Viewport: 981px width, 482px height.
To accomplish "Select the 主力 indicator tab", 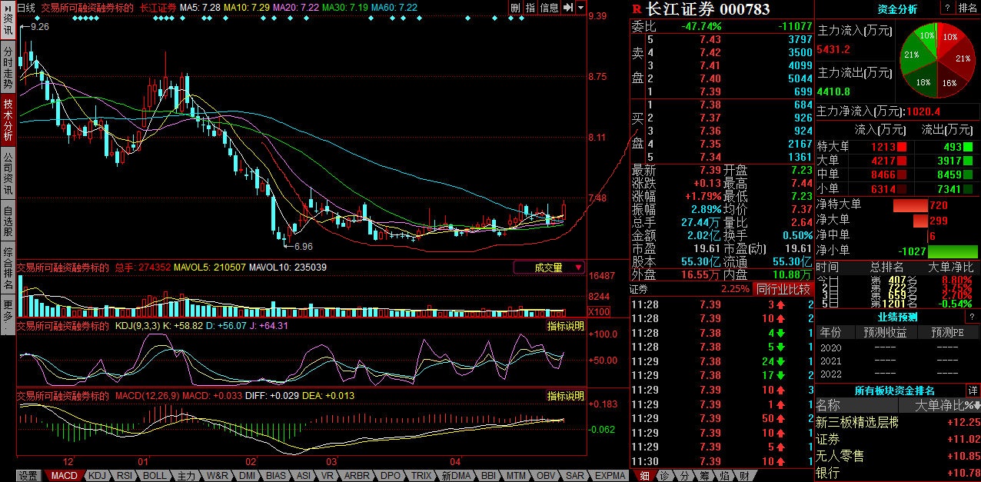I will point(187,476).
